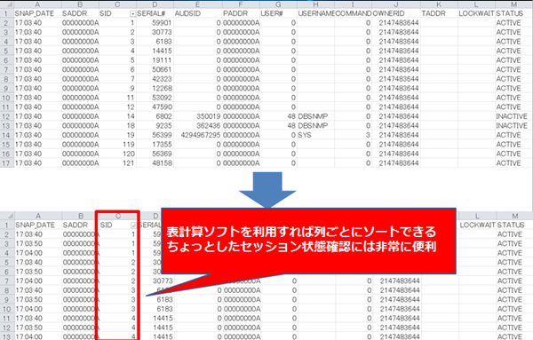Select COMMAND cell with value 3
This screenshot has height=340, width=533.
354,135
